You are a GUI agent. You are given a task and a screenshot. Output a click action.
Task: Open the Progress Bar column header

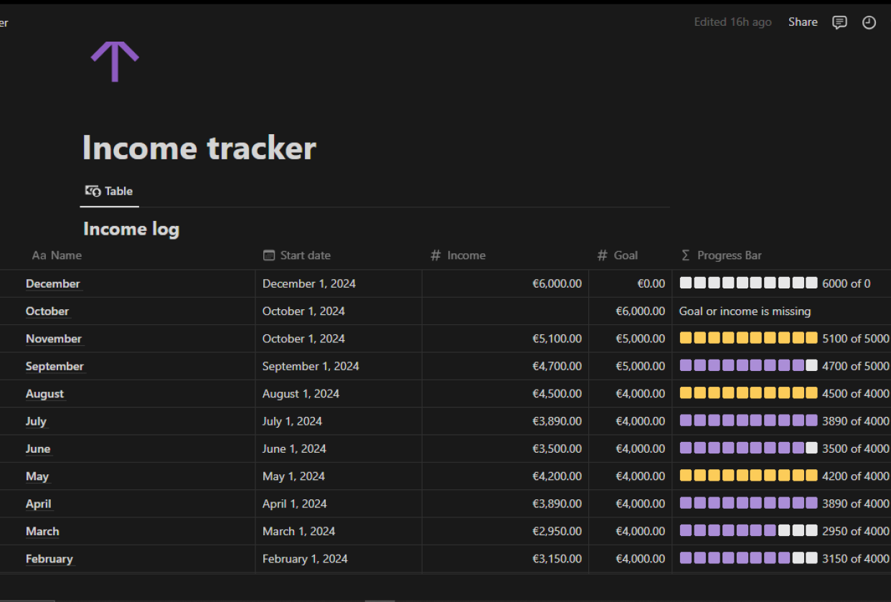pos(720,255)
